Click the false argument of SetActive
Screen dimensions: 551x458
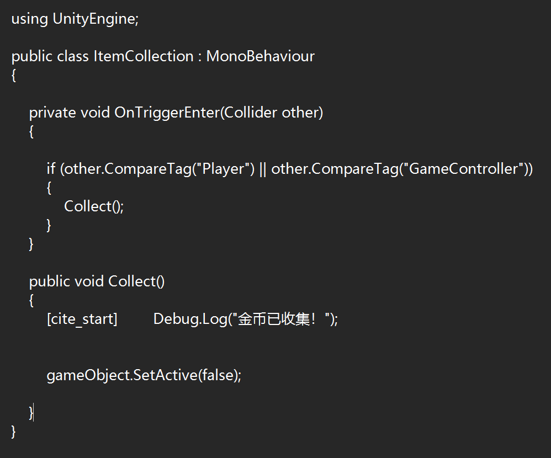coord(217,375)
